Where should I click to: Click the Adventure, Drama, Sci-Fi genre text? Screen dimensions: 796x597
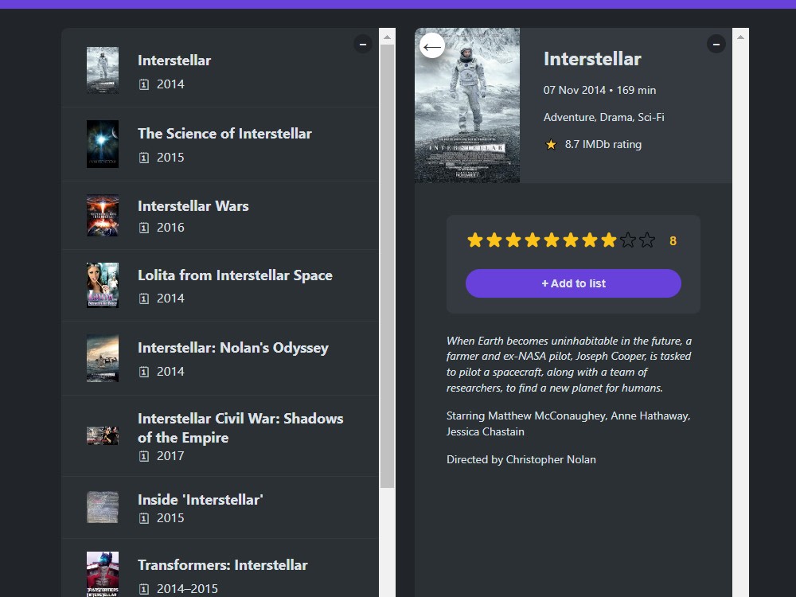click(x=603, y=117)
